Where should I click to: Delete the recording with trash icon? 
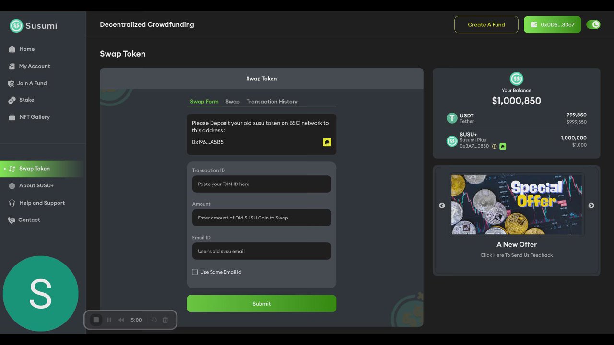(x=165, y=320)
